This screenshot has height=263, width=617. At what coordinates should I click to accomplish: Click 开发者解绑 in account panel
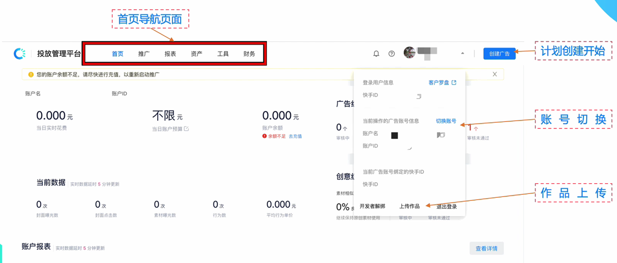tap(373, 206)
